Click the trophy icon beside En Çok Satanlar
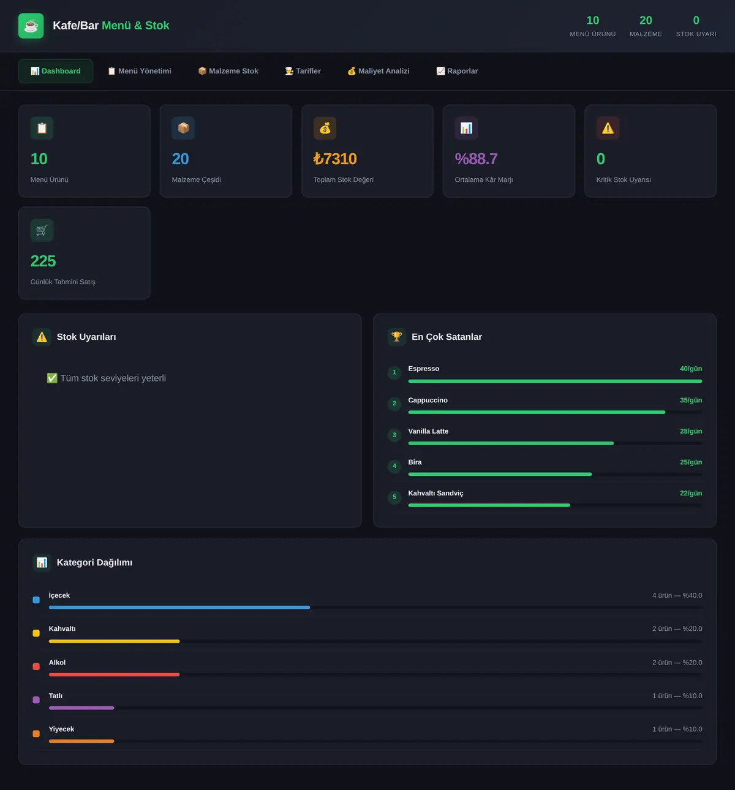 397,337
